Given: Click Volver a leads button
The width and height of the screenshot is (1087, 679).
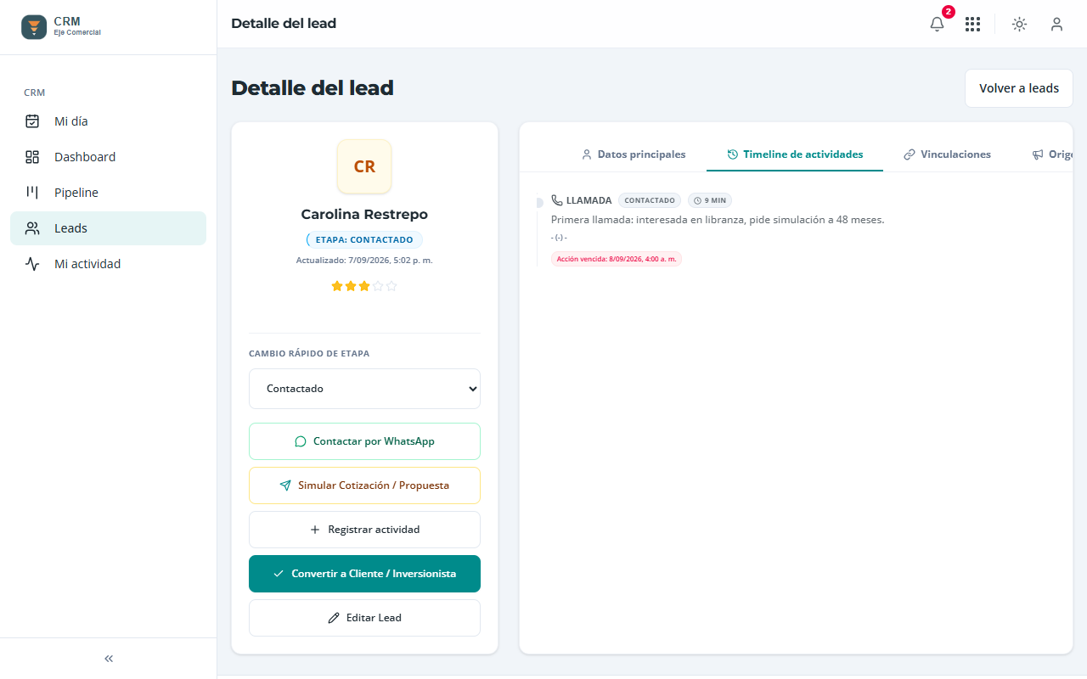Looking at the screenshot, I should [x=1019, y=88].
